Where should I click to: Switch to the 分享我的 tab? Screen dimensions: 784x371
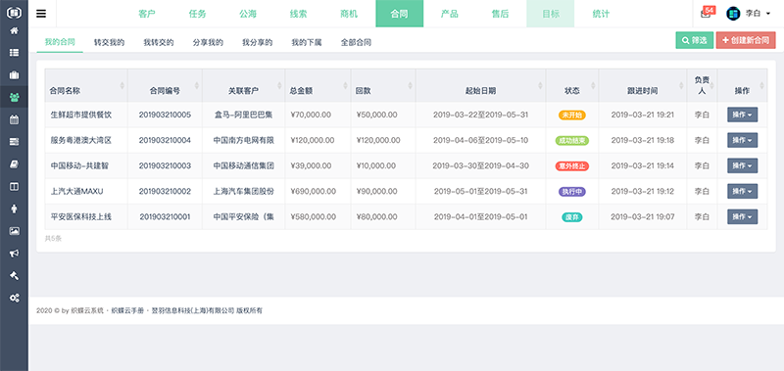(208, 42)
